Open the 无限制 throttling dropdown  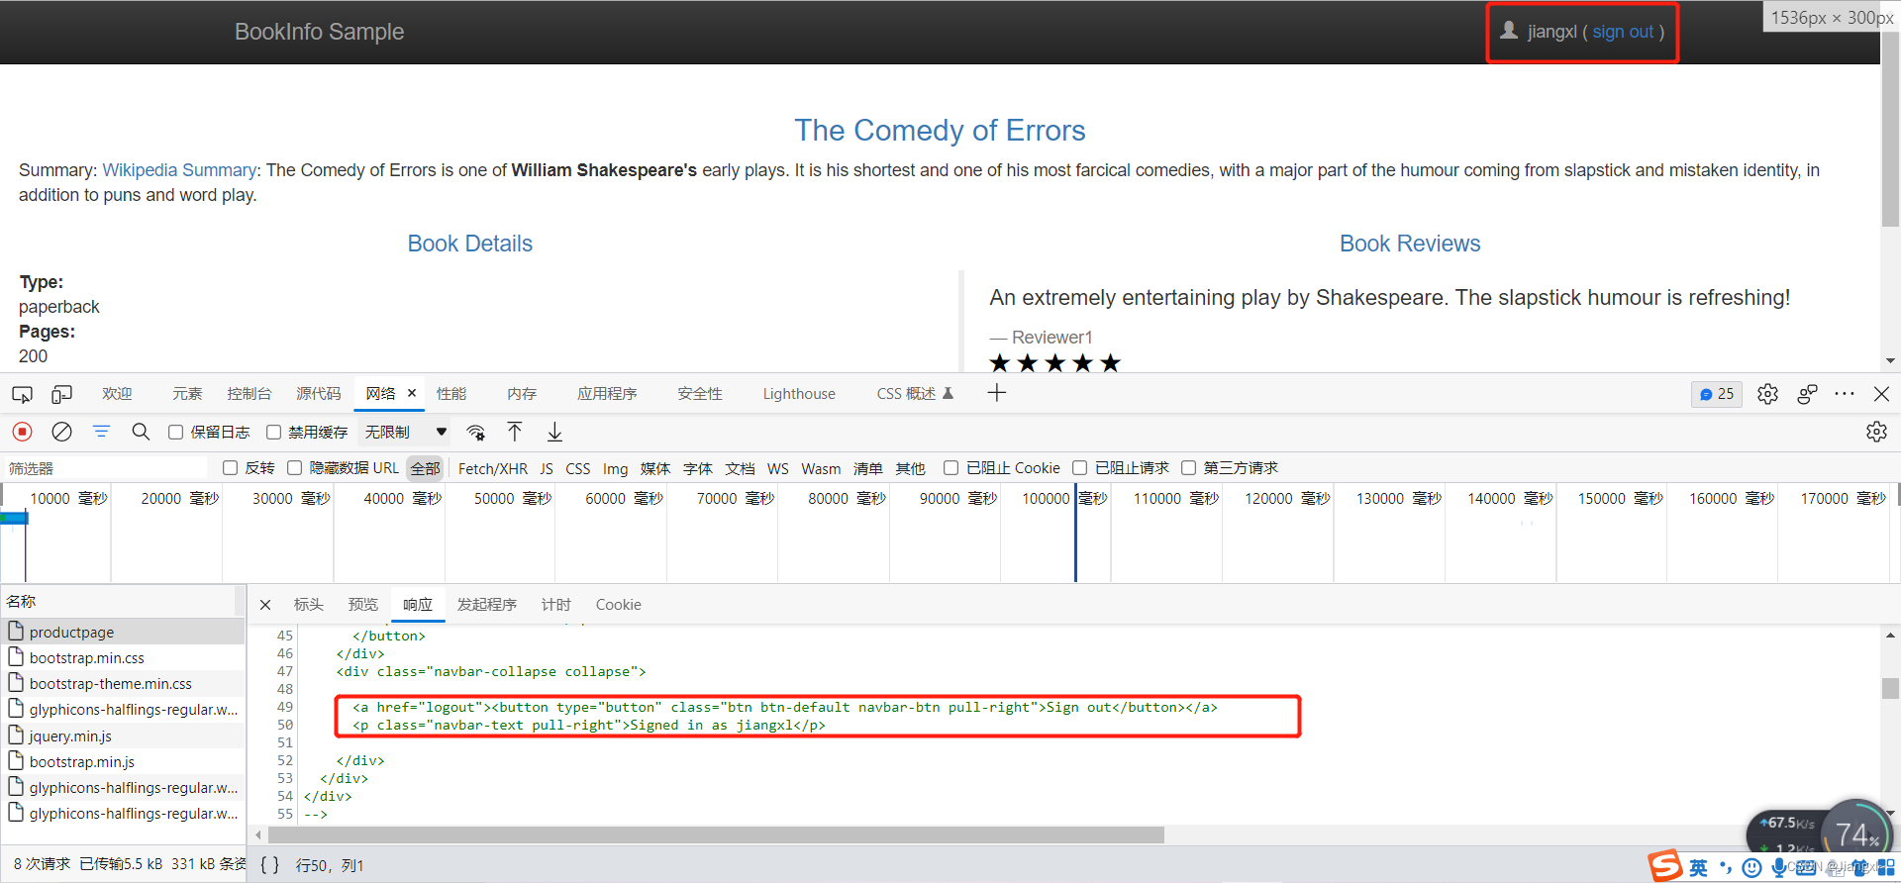406,433
